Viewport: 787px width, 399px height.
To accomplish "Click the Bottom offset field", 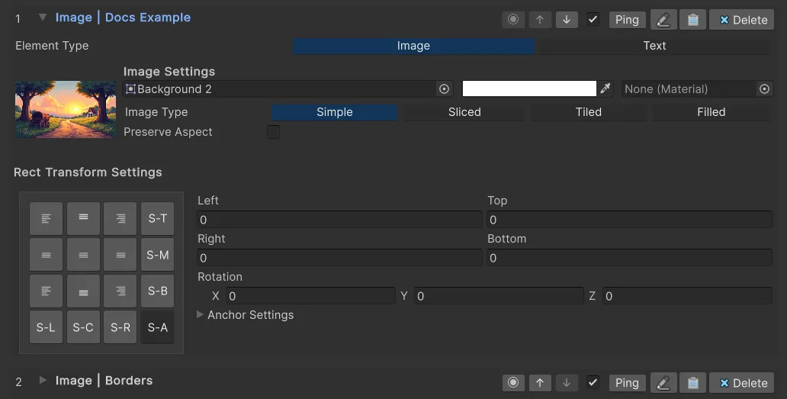I will pyautogui.click(x=629, y=257).
